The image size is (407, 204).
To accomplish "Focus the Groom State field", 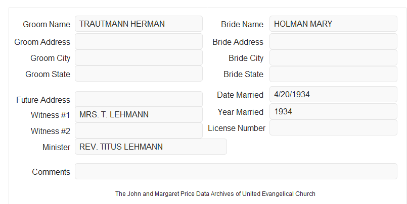I will pos(139,74).
